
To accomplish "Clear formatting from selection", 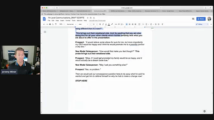I will click(x=162, y=24).
